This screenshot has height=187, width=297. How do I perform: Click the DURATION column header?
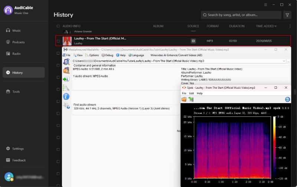[x=236, y=26]
